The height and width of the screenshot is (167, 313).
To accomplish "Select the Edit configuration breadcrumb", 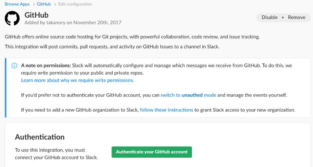I will [75, 4].
